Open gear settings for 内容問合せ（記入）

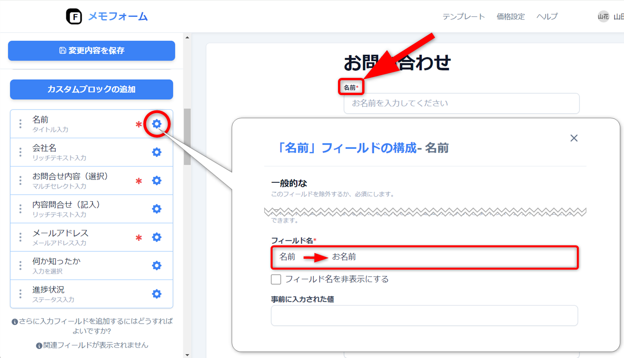[157, 209]
